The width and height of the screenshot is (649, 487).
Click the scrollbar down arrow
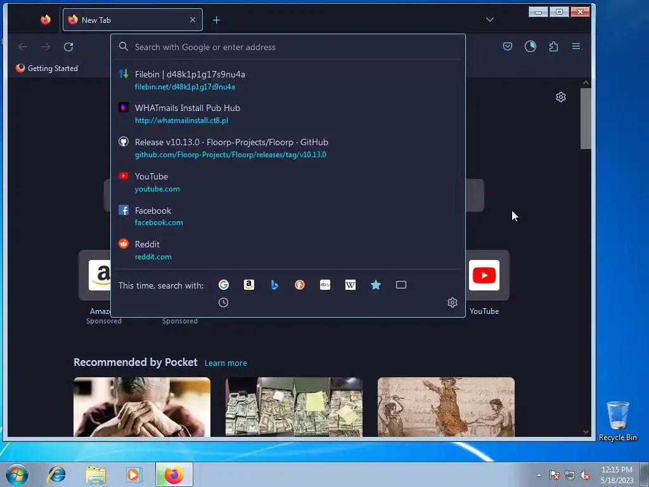[586, 432]
